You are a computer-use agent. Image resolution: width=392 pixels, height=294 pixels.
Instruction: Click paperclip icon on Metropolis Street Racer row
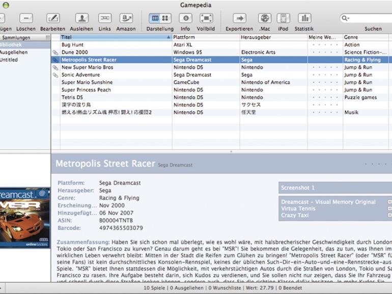point(55,60)
